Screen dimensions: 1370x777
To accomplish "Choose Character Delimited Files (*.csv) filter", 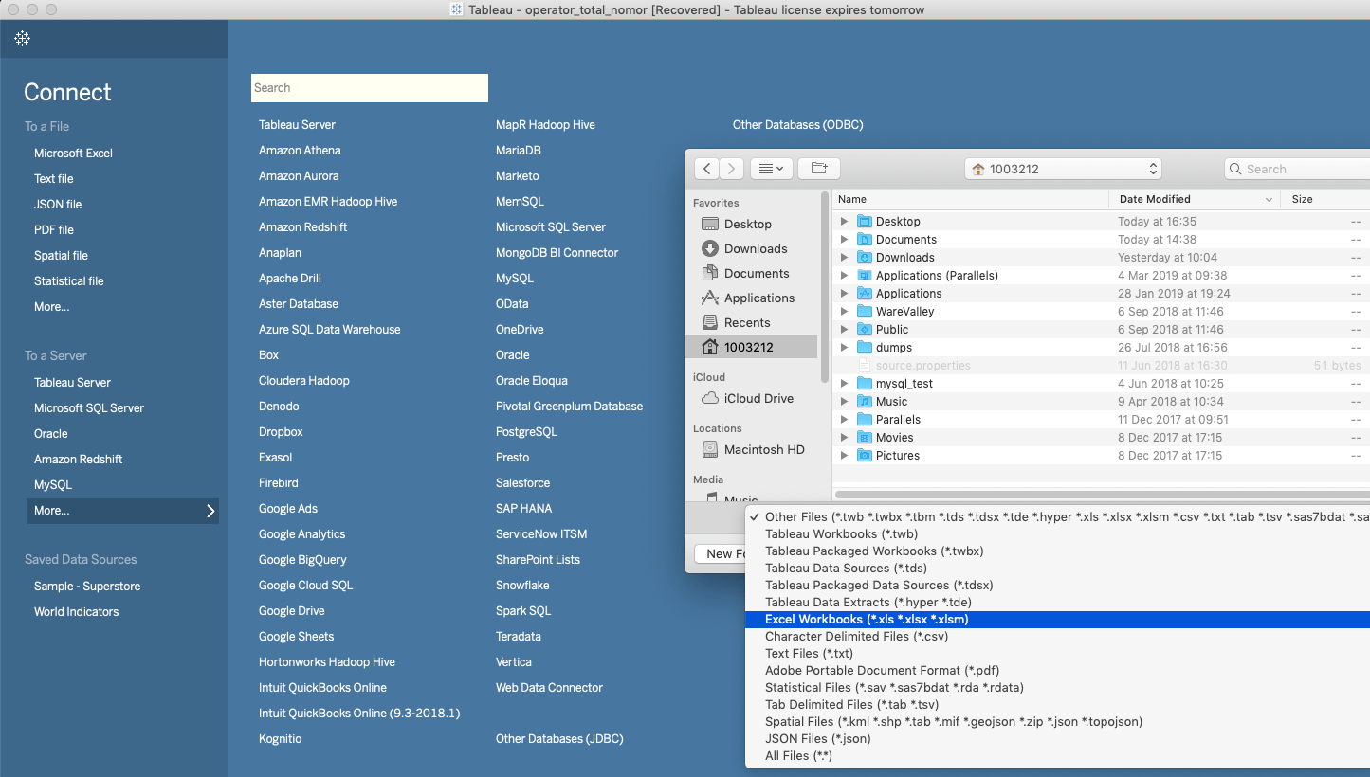I will (1058, 637).
